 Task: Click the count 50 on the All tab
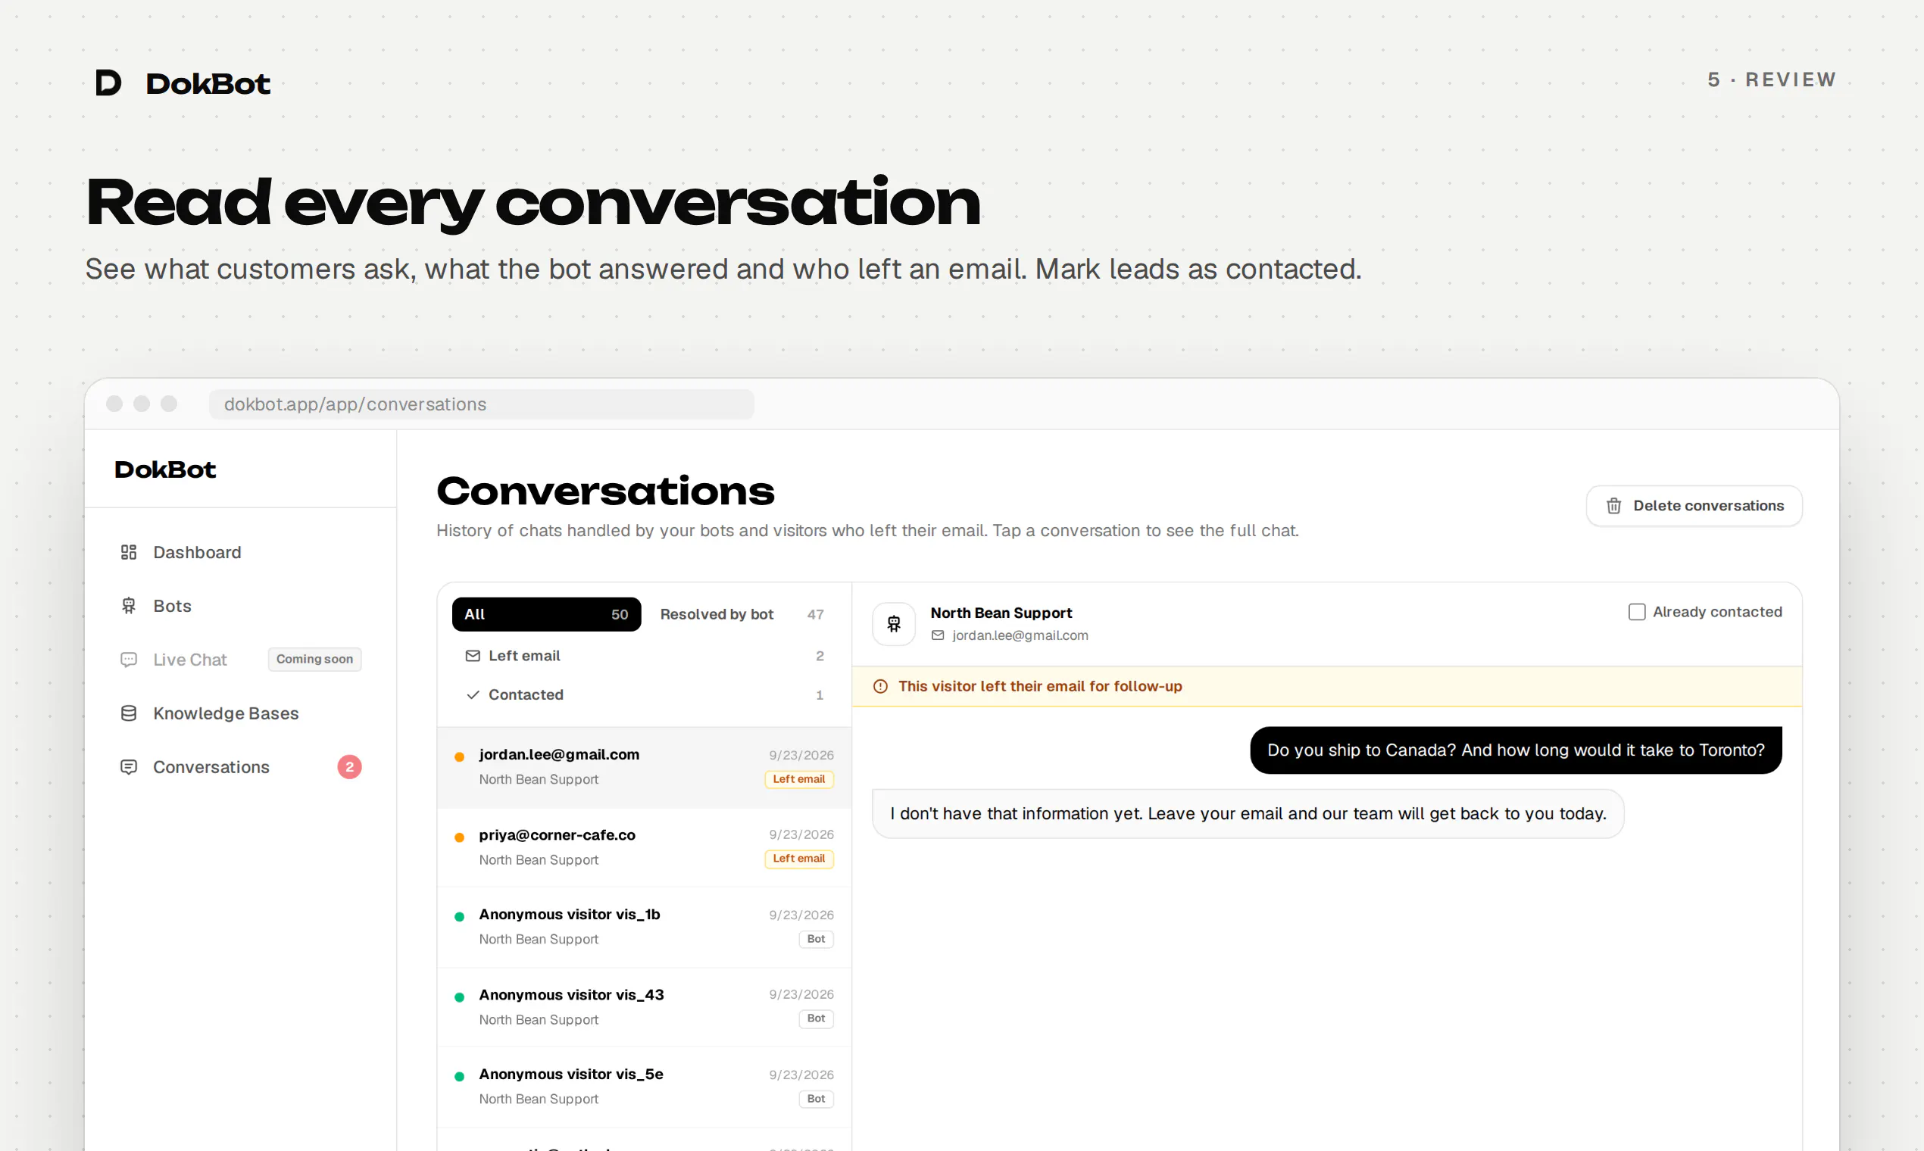tap(620, 614)
